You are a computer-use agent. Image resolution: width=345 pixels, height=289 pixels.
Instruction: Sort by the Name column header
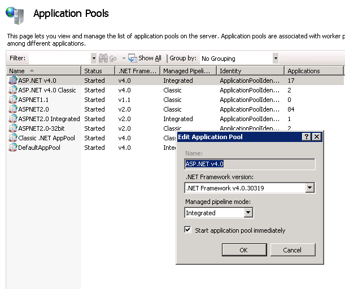43,71
